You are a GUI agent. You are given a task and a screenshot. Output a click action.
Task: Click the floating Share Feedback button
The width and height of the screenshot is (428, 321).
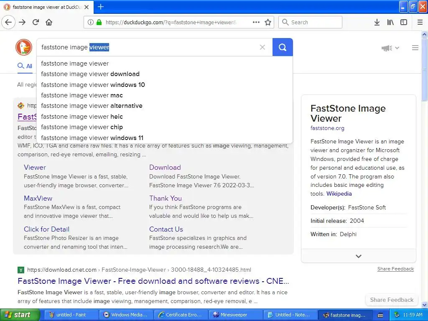pos(392,300)
